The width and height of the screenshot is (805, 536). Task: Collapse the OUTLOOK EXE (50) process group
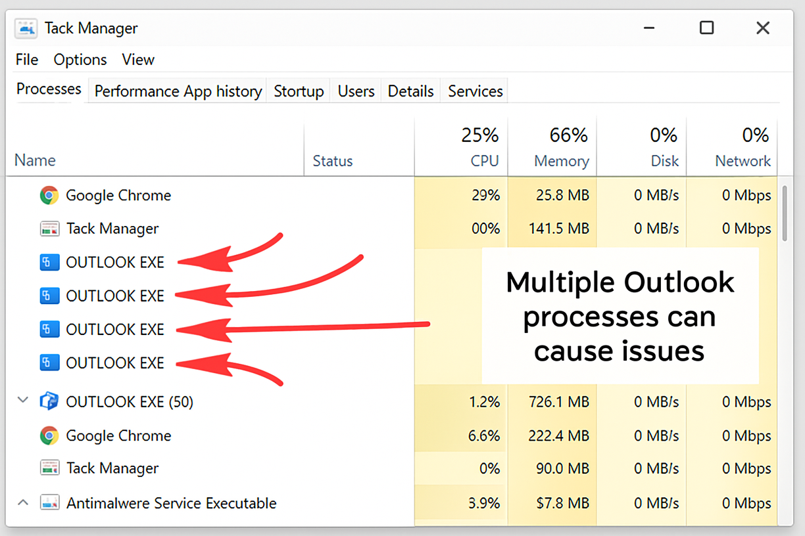(22, 399)
